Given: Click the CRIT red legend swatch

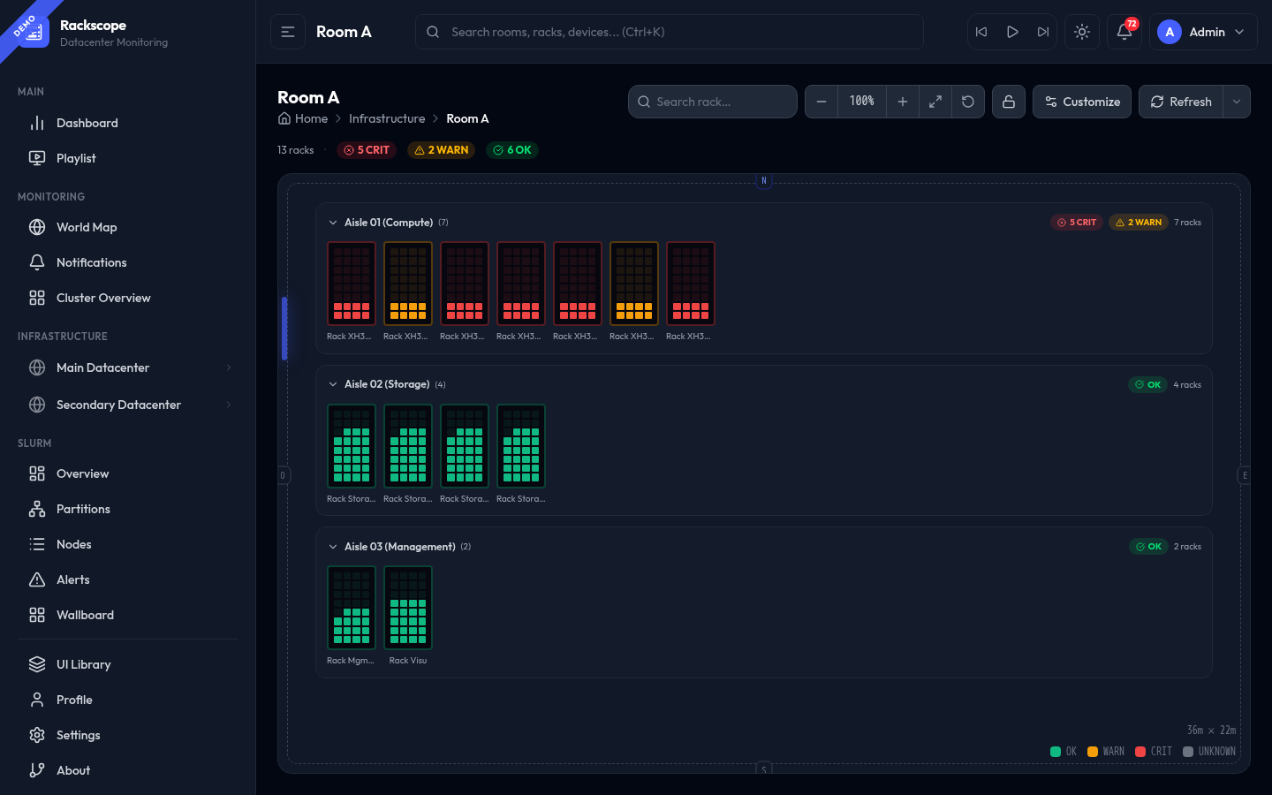Looking at the screenshot, I should click(x=1140, y=752).
